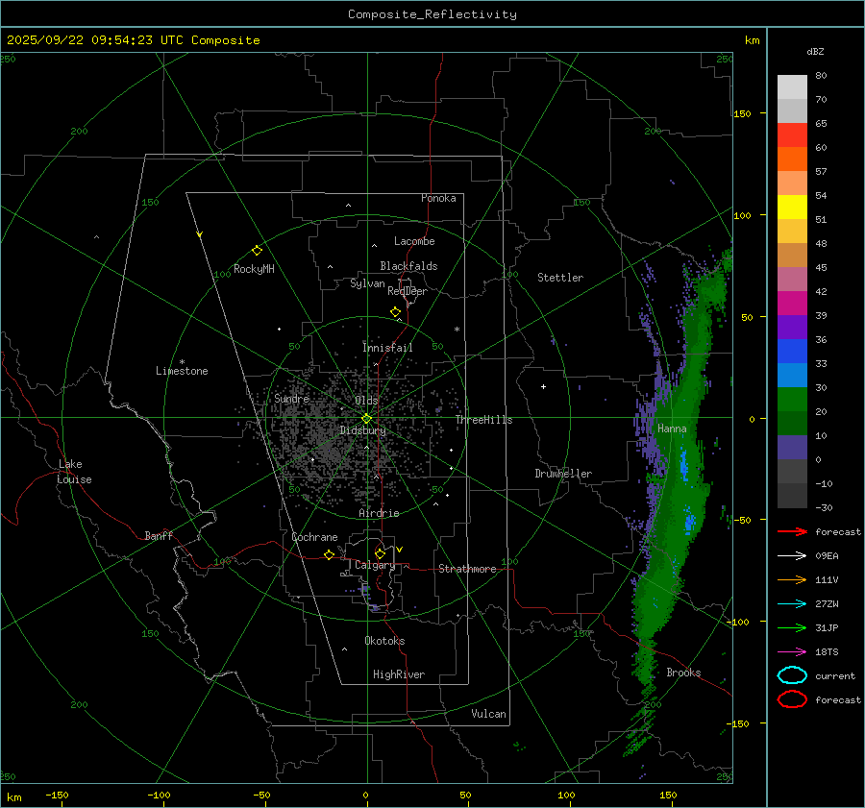Click the yellow diamond marker above RockyMH
Viewport: 865px width, 808px height.
257,250
